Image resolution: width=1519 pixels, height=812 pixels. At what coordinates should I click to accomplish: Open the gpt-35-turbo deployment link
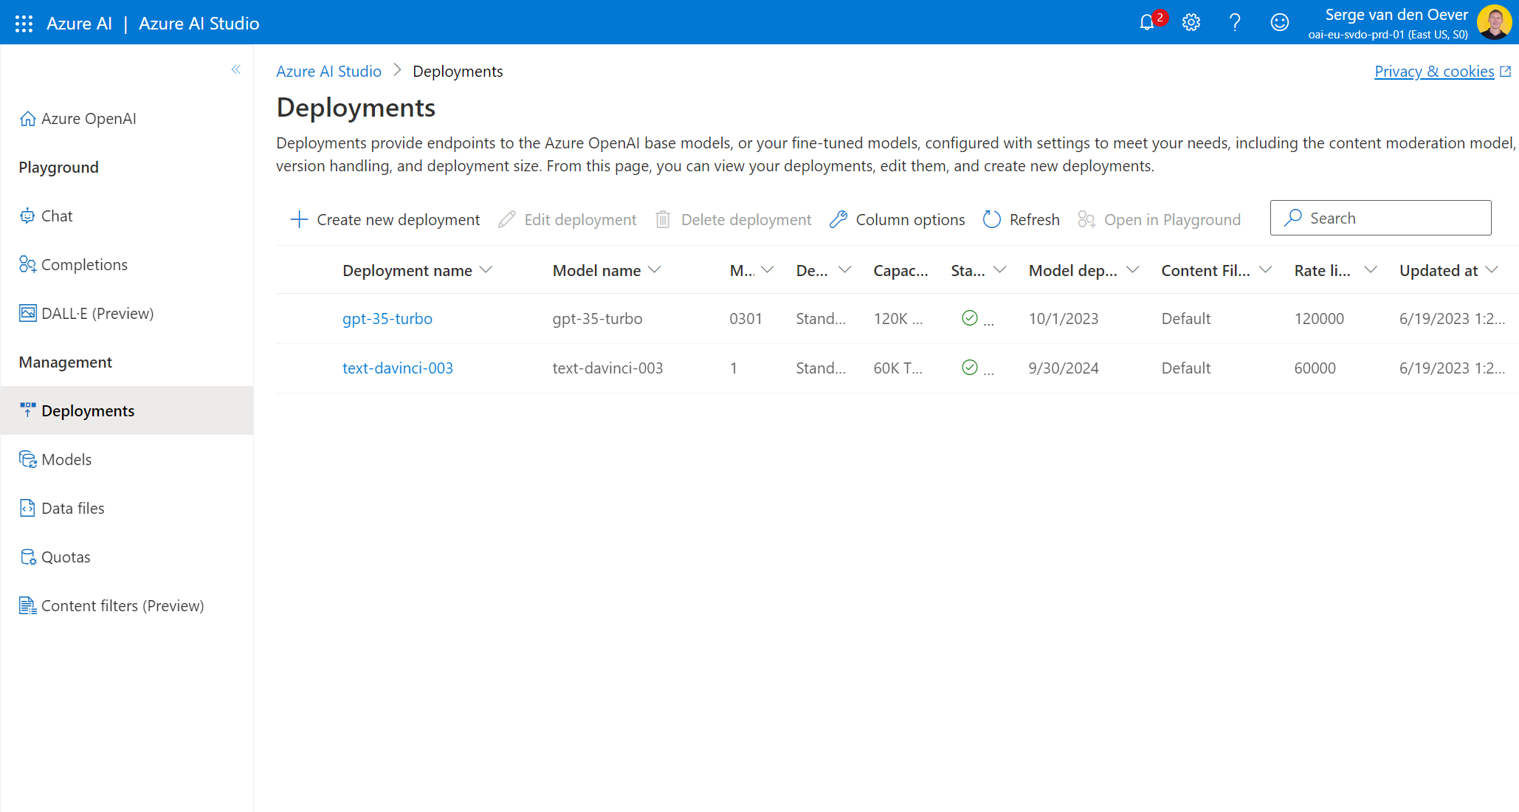point(387,318)
